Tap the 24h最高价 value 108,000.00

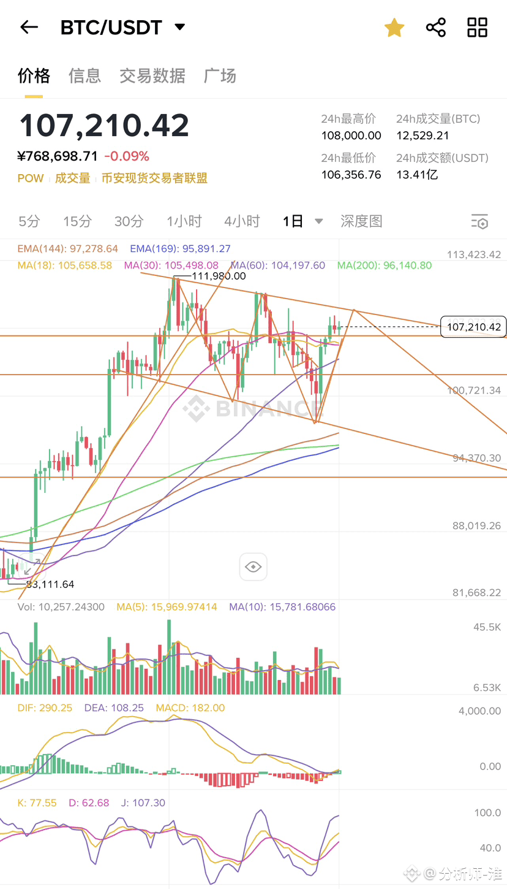pos(351,135)
